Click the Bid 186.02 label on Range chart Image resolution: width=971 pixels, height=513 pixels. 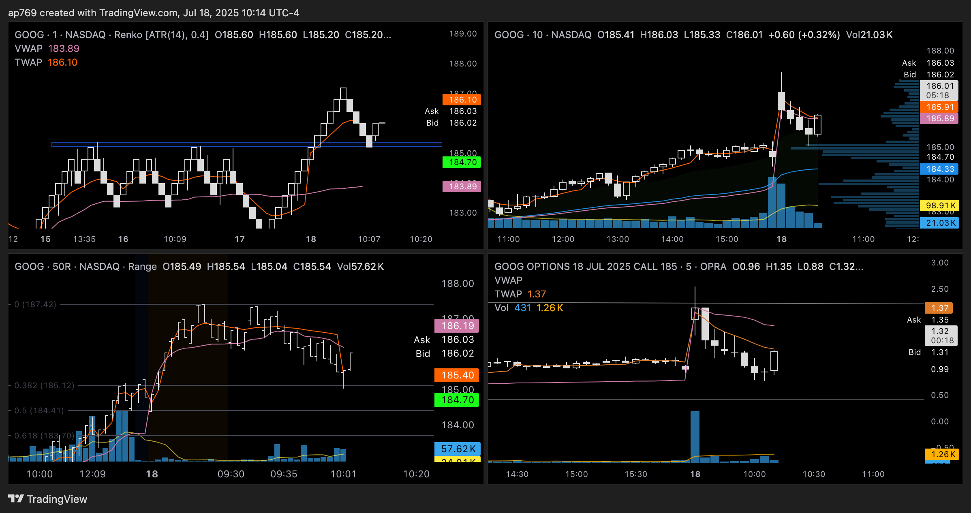click(x=445, y=353)
